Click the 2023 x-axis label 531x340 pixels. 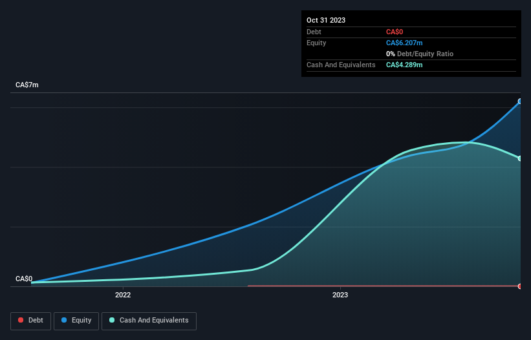tap(340, 295)
